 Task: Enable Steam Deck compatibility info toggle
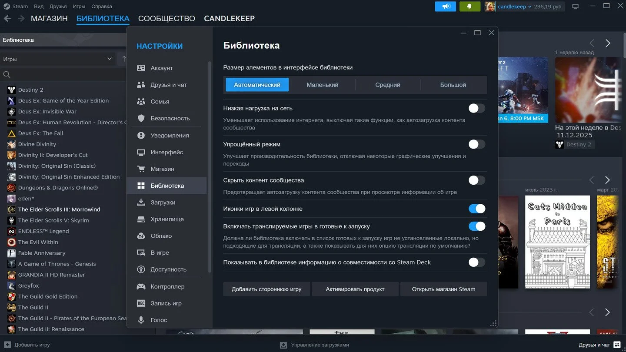[x=476, y=262]
